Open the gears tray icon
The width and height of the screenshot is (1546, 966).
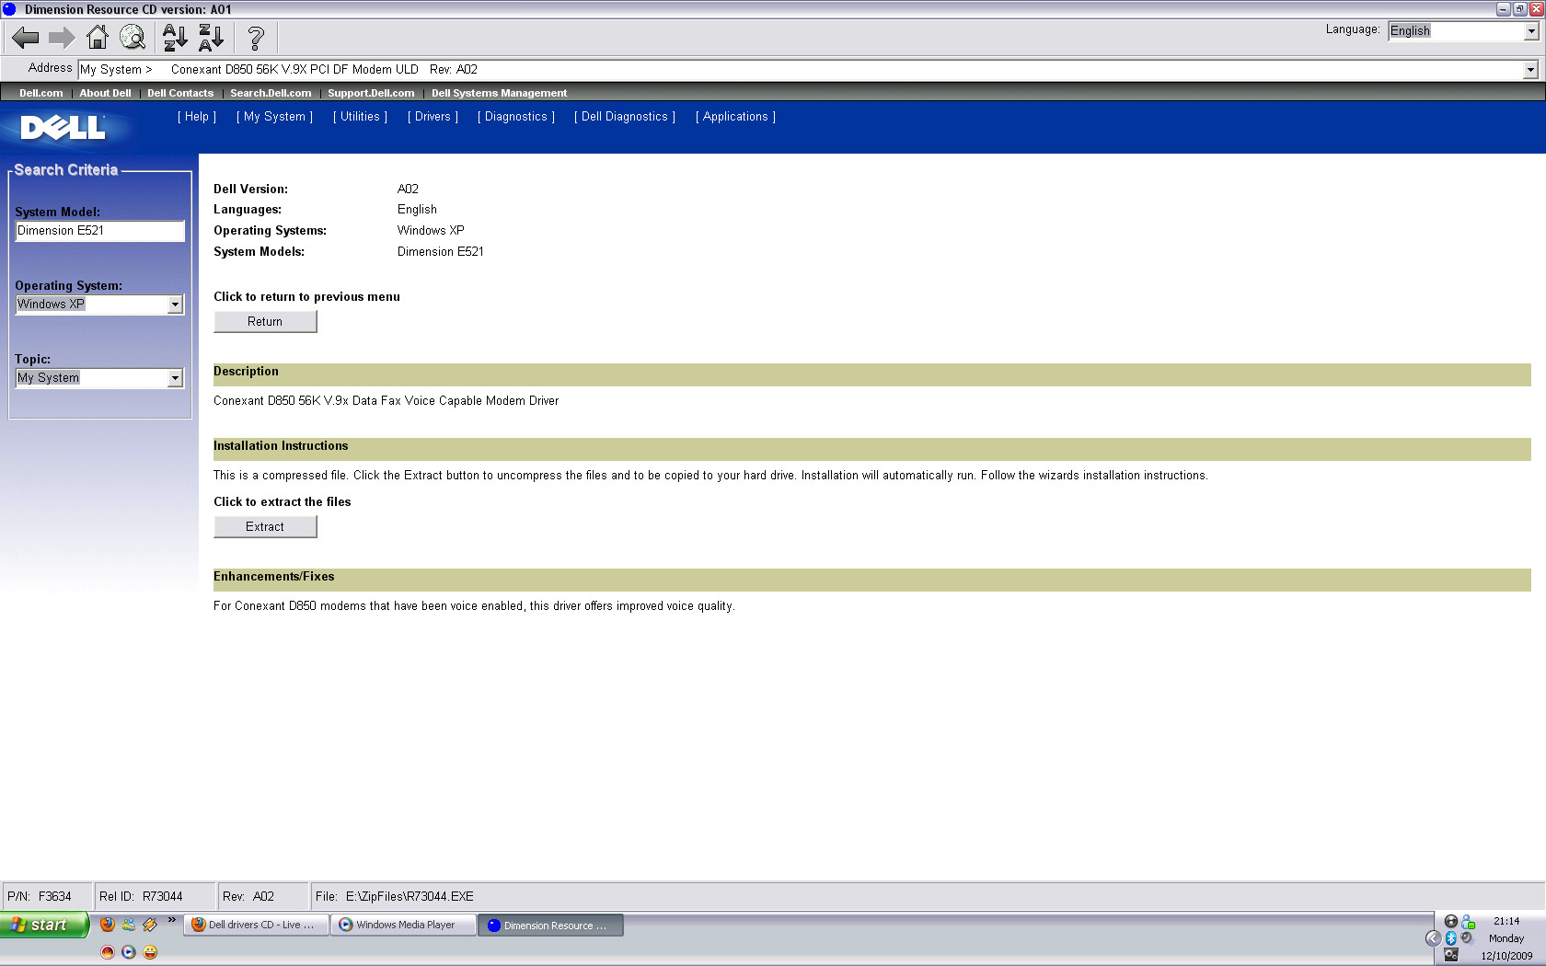click(1451, 955)
